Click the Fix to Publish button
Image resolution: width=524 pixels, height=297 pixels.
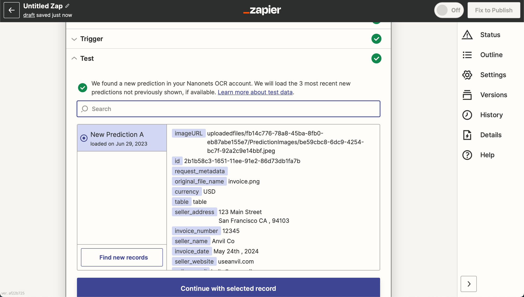pos(494,10)
